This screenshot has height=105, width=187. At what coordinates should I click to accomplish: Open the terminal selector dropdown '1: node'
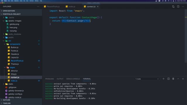pyautogui.click(x=147, y=79)
